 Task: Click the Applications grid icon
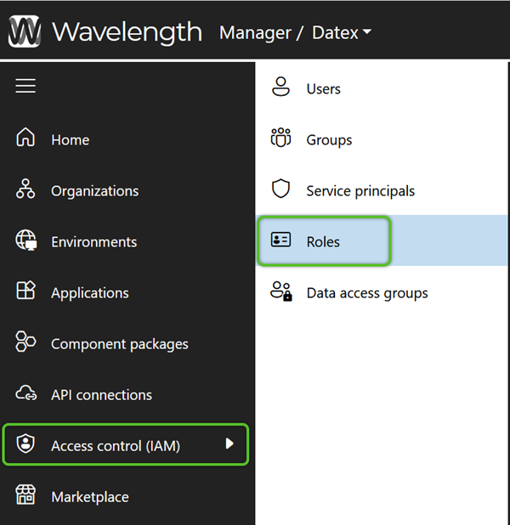coord(25,291)
